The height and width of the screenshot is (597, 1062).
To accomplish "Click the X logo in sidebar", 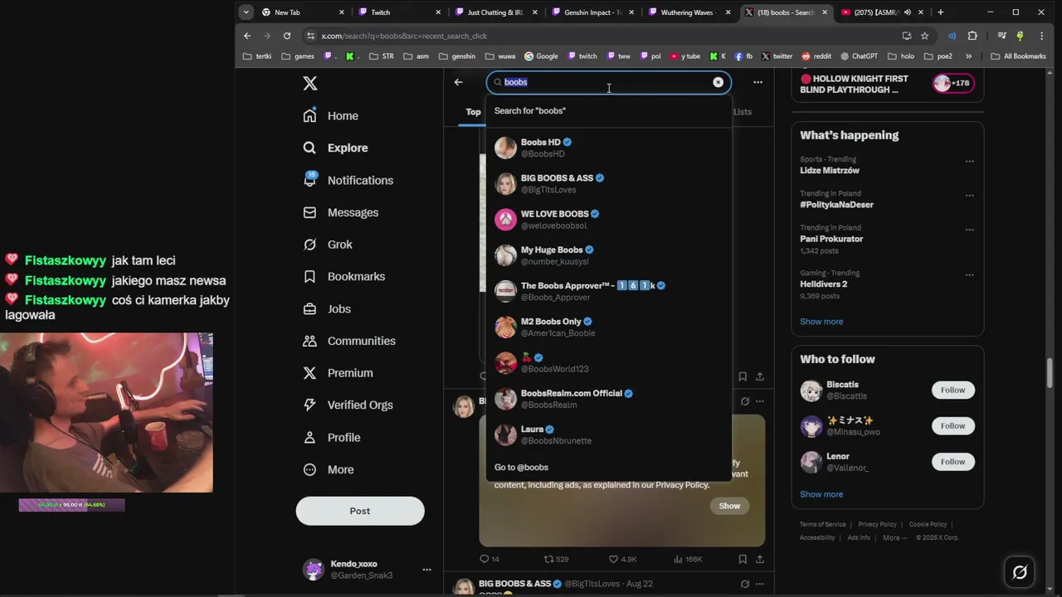I will pyautogui.click(x=309, y=83).
